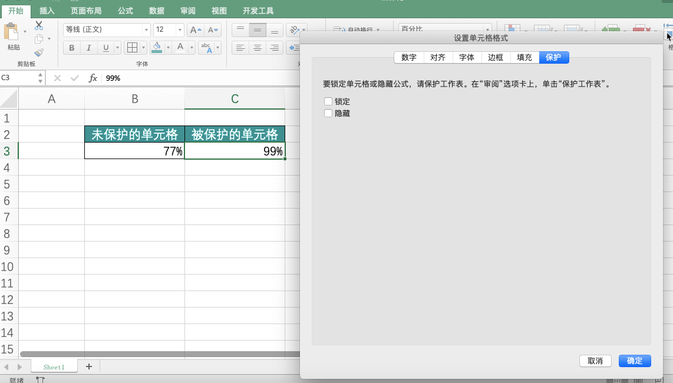Apply cell borders icon

[132, 48]
